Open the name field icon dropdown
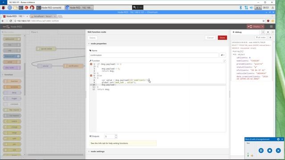This screenshot has height=160, width=285. [x=223, y=55]
